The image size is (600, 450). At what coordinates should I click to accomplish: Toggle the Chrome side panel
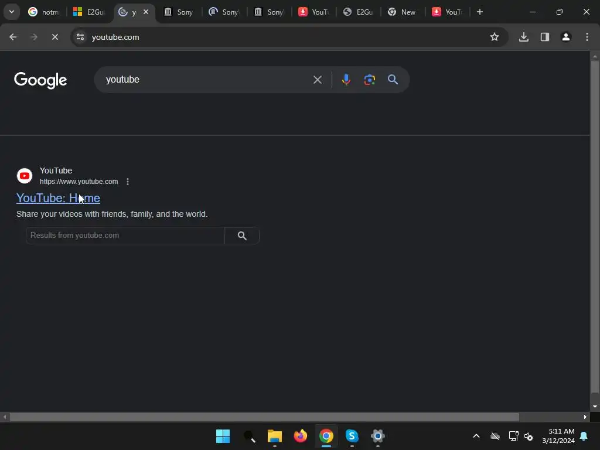(x=544, y=37)
